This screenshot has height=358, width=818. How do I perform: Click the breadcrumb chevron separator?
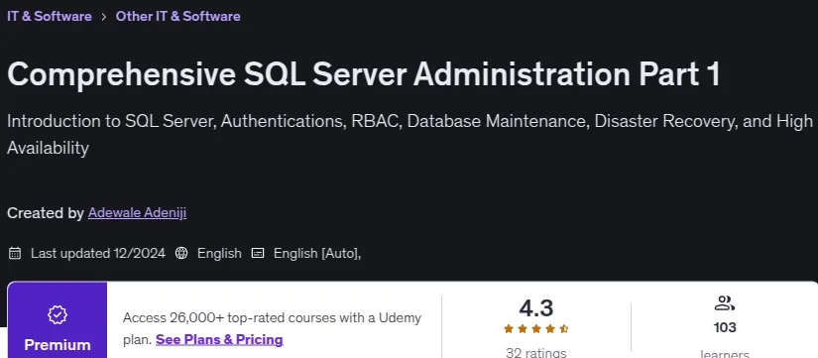104,17
